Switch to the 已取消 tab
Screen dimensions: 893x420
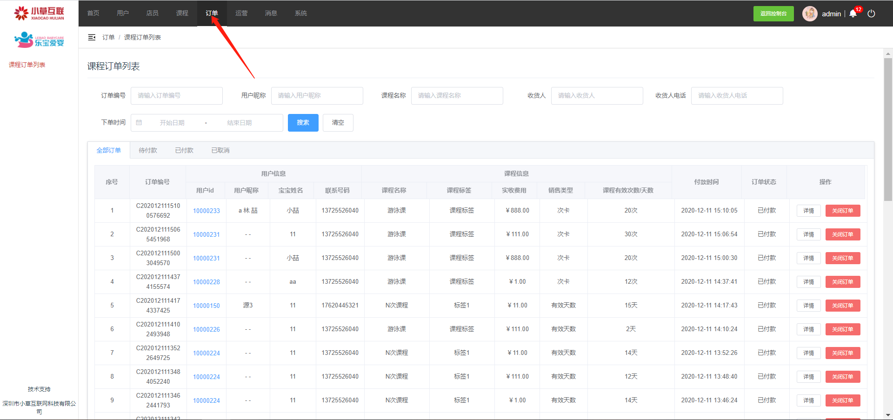tap(220, 150)
